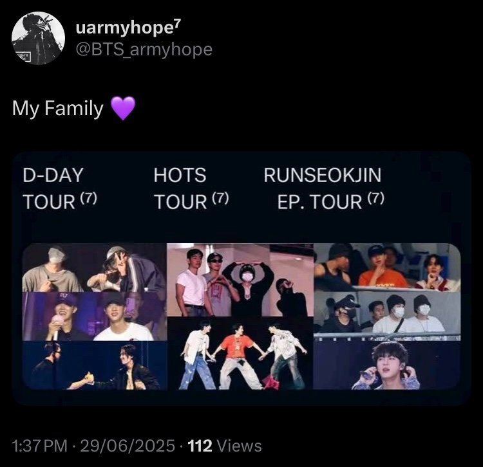Click the 29/06/2025 date
483x467 pixels.
[128, 446]
